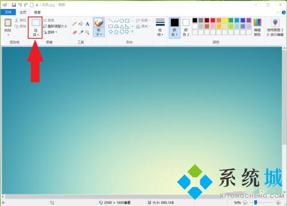Choose the Right triangle shape
The image size is (287, 206).
point(127,26)
